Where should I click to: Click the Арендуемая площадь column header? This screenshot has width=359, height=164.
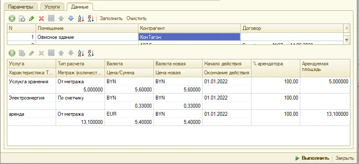325,68
